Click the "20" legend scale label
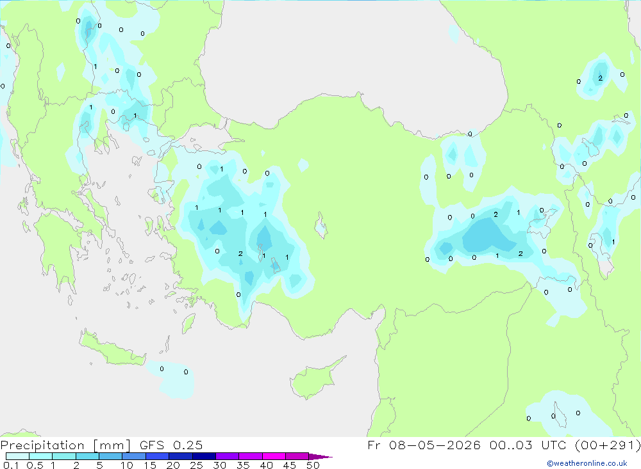The image size is (641, 469). [x=173, y=465]
